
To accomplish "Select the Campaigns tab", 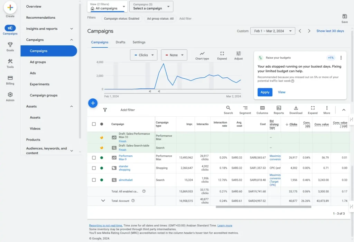I will point(100,42).
